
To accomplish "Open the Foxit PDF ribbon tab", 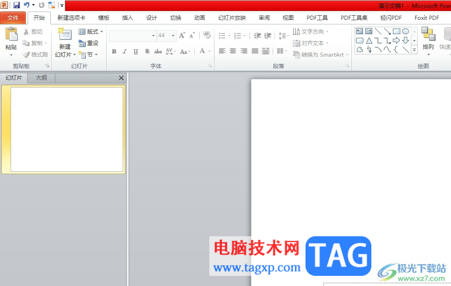I will (x=427, y=18).
